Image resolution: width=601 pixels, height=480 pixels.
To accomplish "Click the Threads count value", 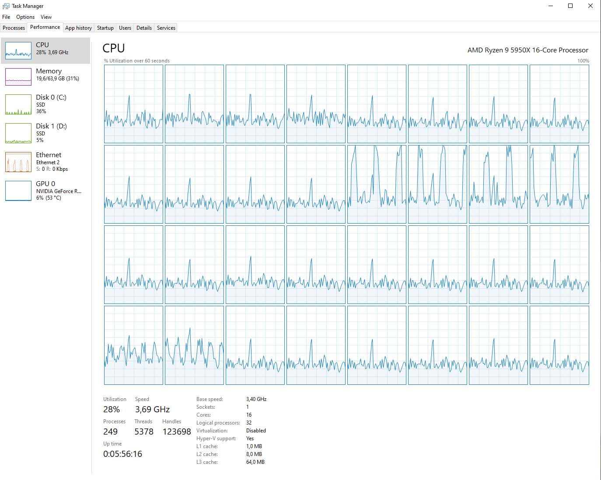I will [x=144, y=431].
